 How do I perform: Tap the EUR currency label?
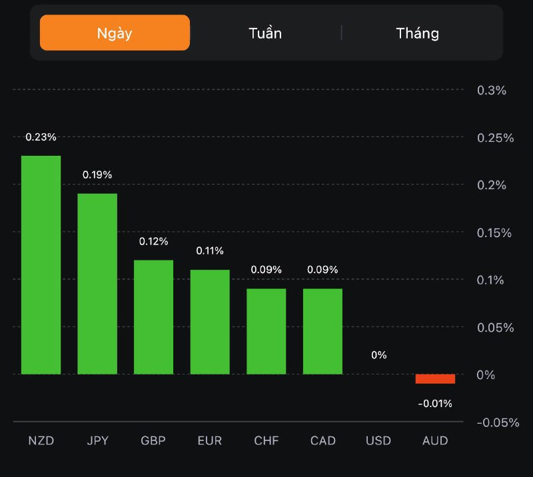[x=210, y=441]
